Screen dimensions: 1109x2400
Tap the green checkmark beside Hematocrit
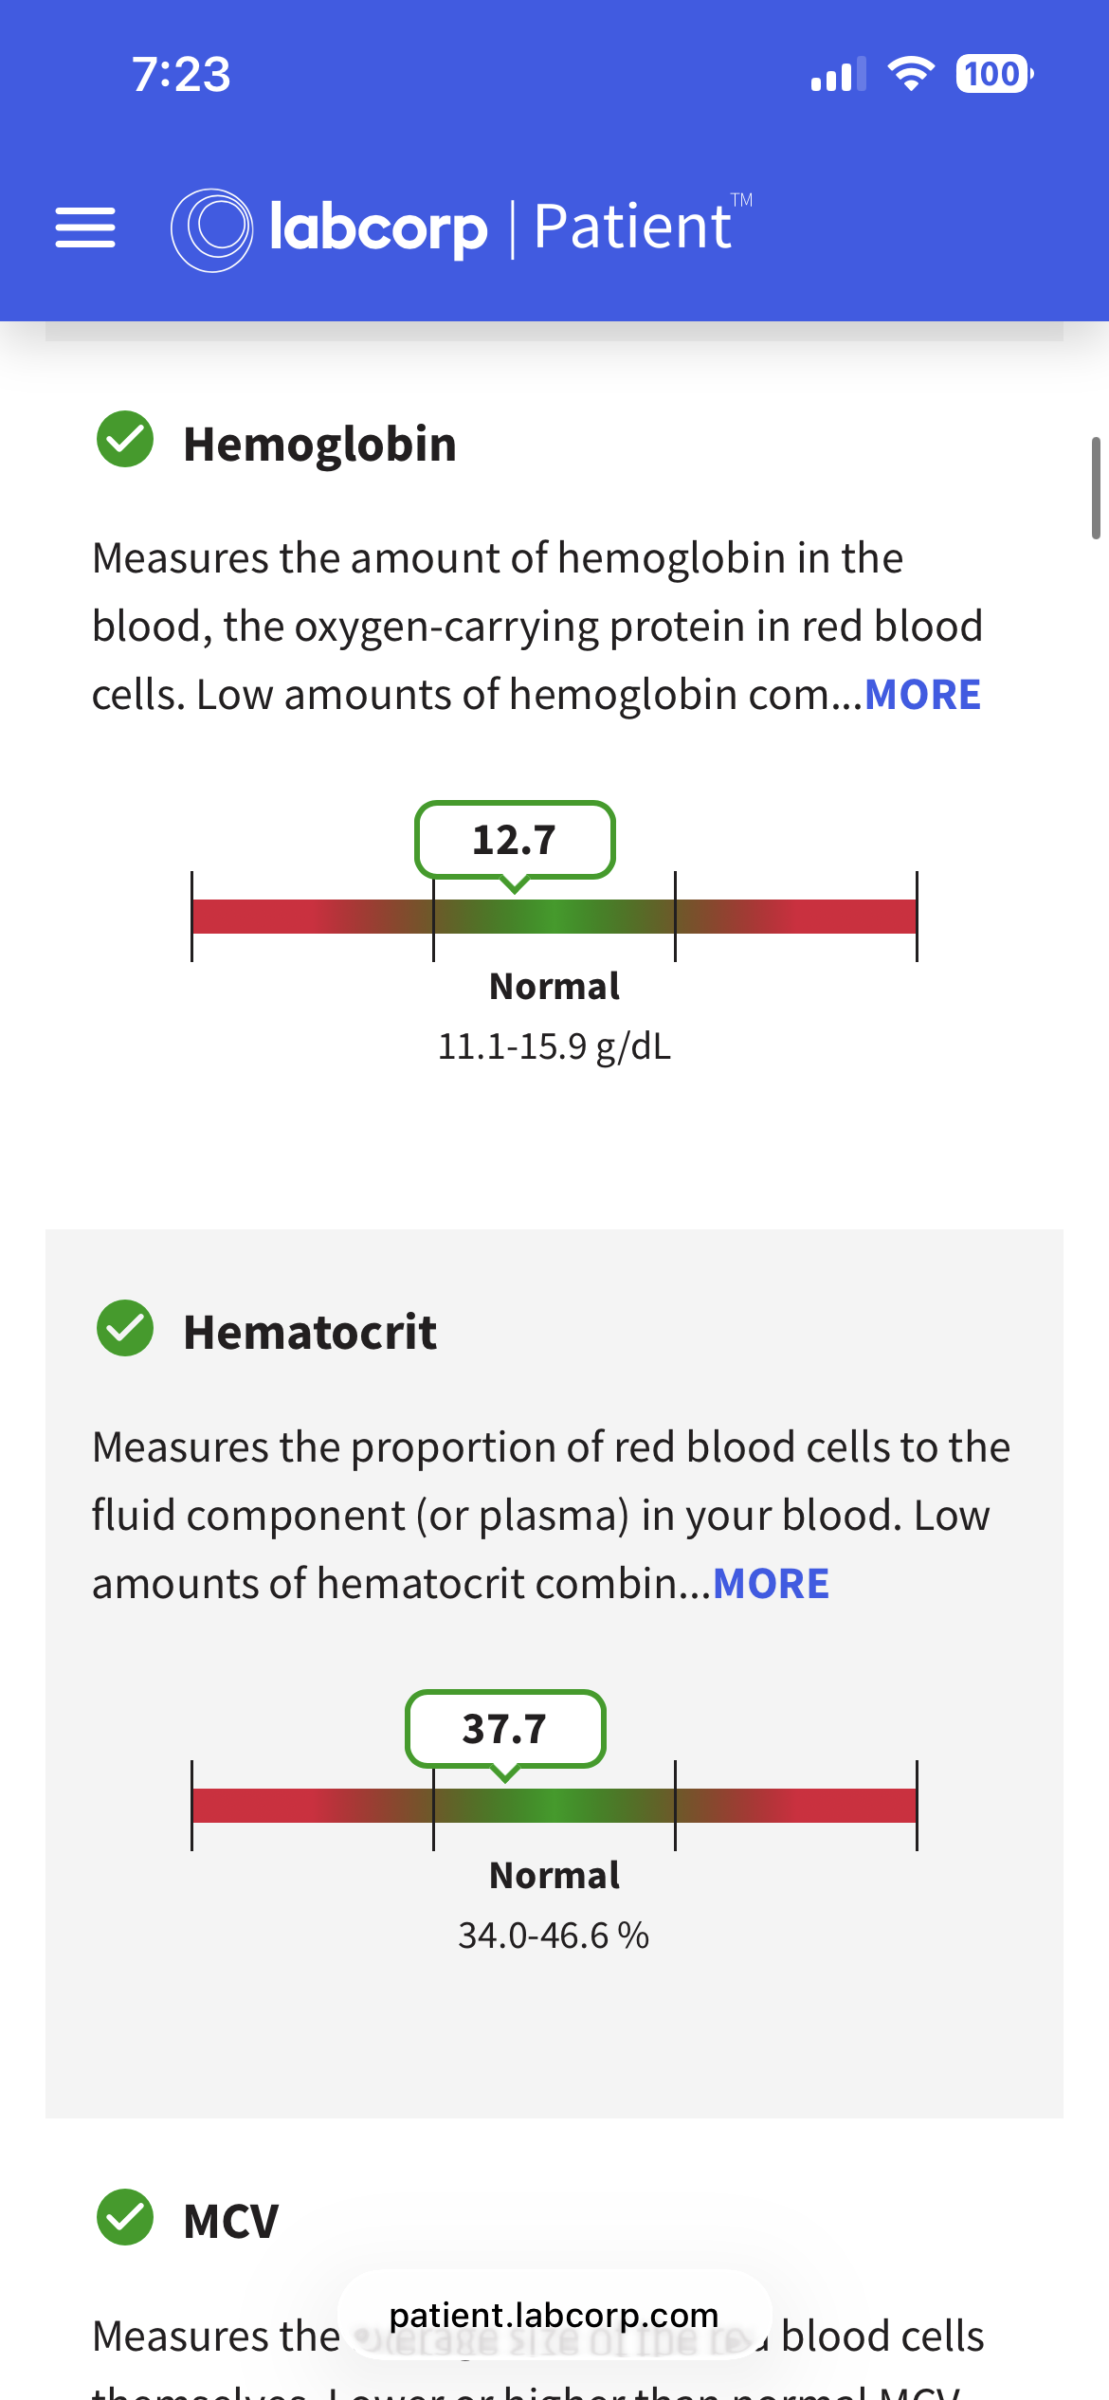point(125,1328)
